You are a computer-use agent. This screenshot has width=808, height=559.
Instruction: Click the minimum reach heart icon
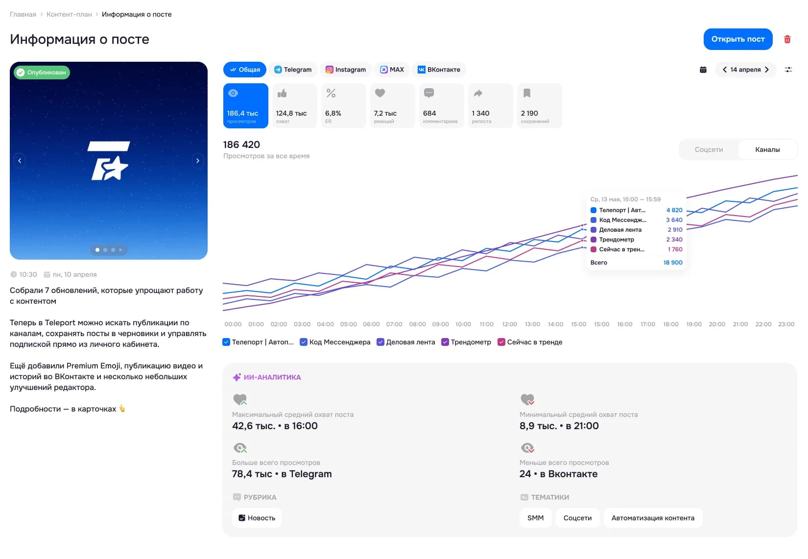527,399
